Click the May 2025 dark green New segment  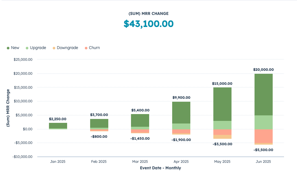click(x=222, y=104)
